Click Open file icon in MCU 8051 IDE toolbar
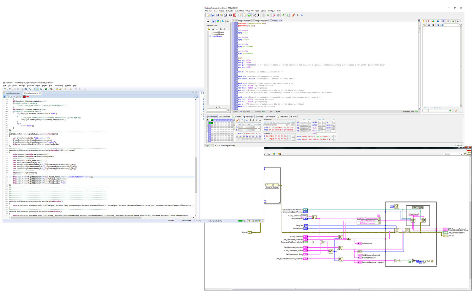 click(x=212, y=15)
